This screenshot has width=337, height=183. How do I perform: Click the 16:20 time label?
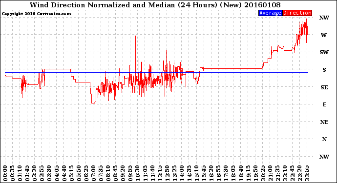pyautogui.click(x=211, y=173)
